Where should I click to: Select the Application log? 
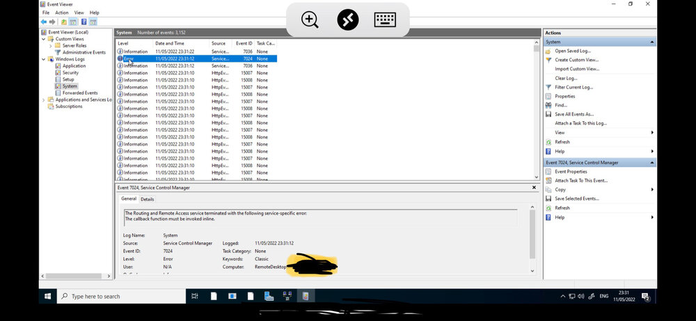tap(74, 65)
